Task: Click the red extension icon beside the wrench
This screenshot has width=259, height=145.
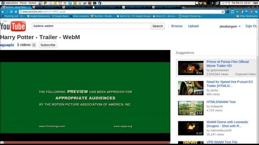Action: pyautogui.click(x=251, y=12)
